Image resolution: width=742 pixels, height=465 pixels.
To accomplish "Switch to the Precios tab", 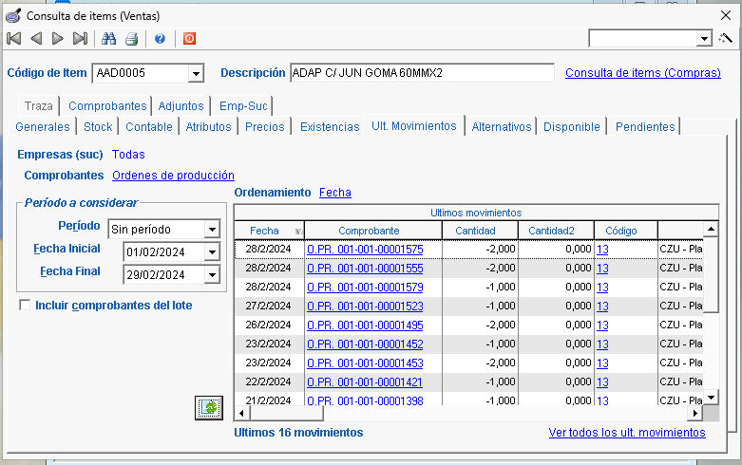I will 264,126.
